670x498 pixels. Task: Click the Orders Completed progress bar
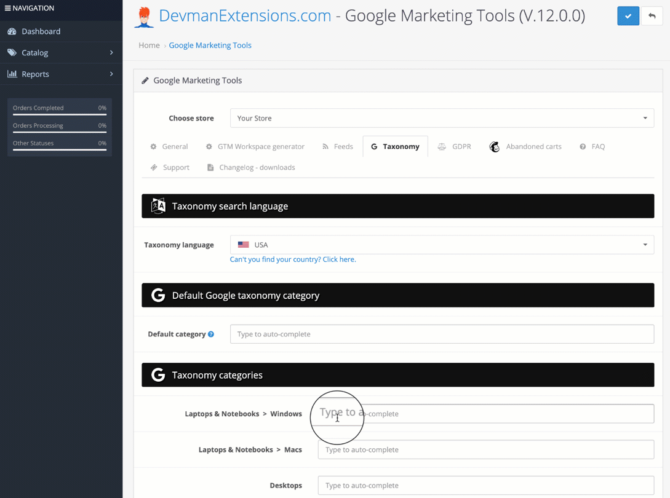[x=60, y=114]
